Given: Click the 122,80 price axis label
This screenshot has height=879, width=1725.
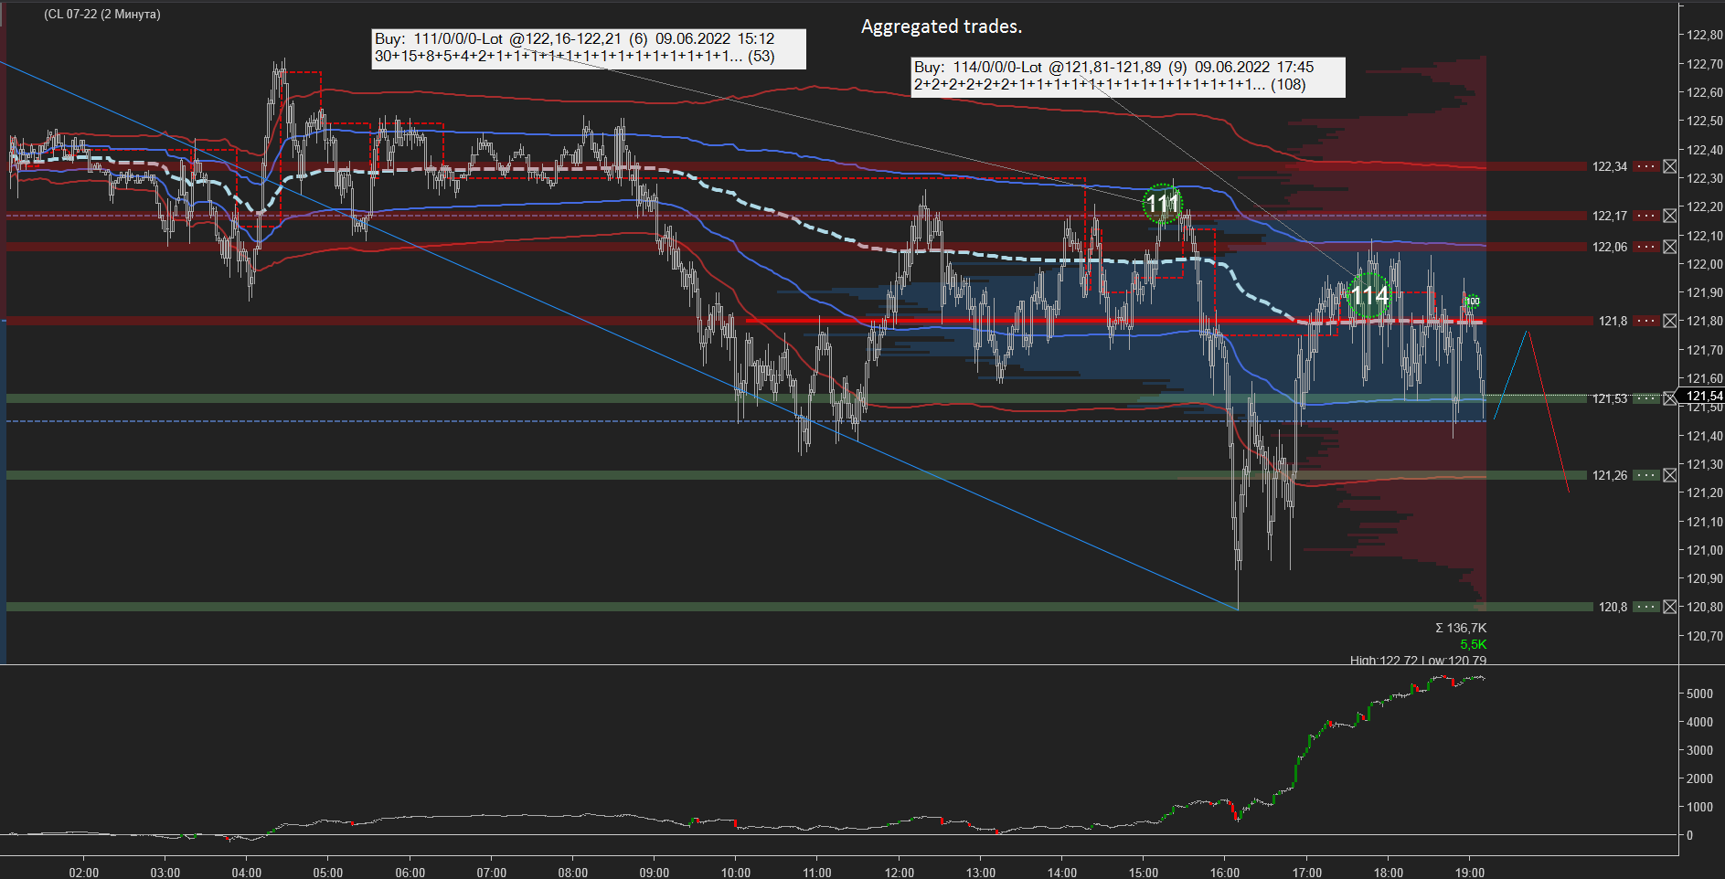Looking at the screenshot, I should tap(1704, 35).
